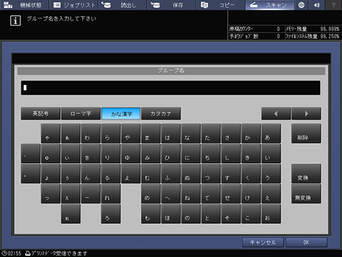
Task: Select the スキャン scan tab
Action: pyautogui.click(x=270, y=5)
